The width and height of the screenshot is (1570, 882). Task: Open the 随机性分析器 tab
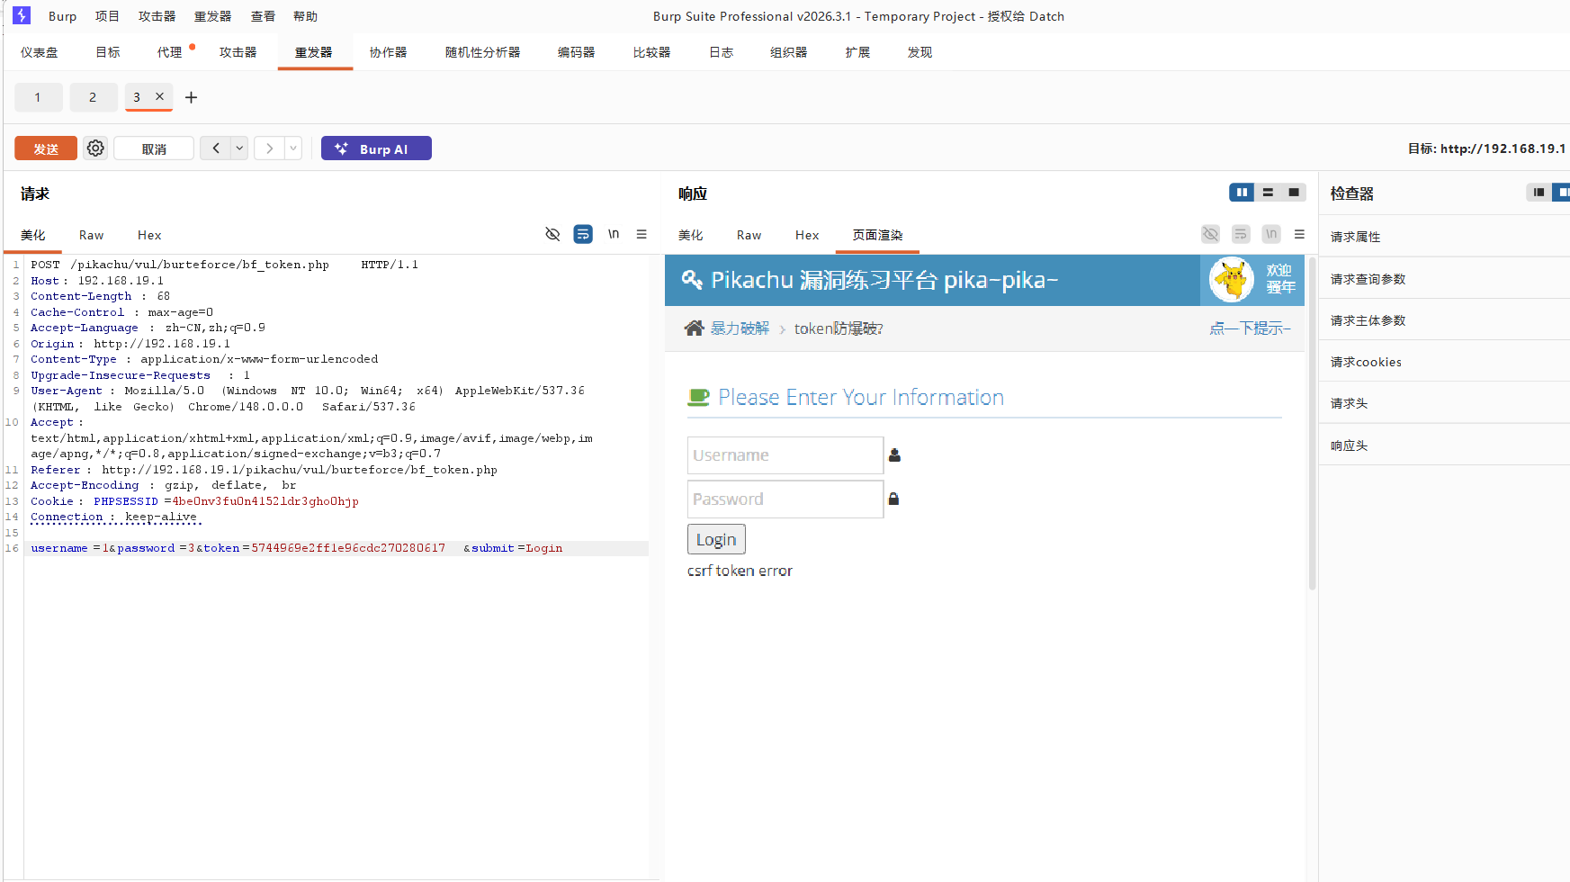[x=482, y=52]
